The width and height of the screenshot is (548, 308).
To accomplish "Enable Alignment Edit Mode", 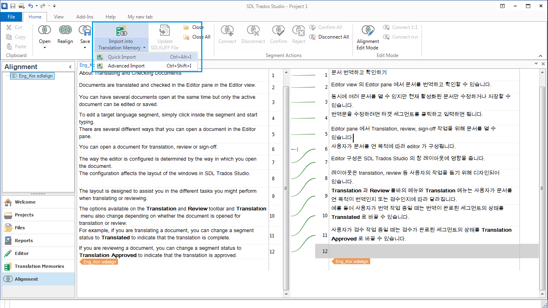I will pos(368,34).
